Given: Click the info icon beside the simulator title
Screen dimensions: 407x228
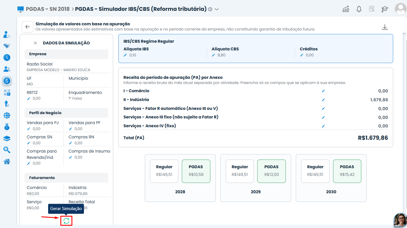Looking at the screenshot, I should pyautogui.click(x=210, y=9).
